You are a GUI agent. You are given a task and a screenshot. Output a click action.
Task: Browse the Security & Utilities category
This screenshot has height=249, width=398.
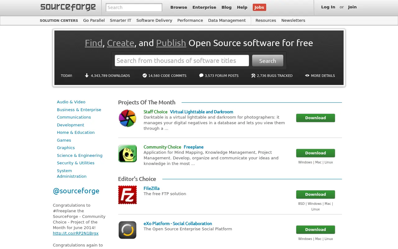coord(76,163)
